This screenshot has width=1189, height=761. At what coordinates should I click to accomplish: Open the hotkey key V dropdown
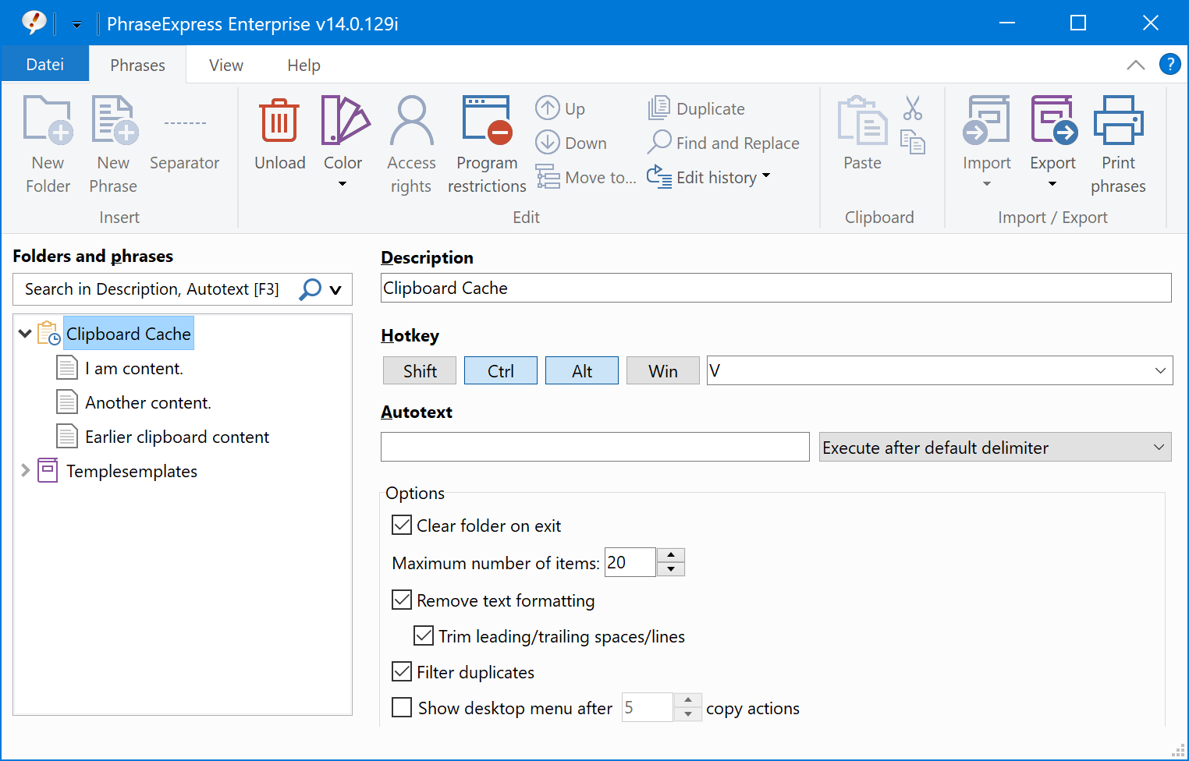[x=1160, y=370]
